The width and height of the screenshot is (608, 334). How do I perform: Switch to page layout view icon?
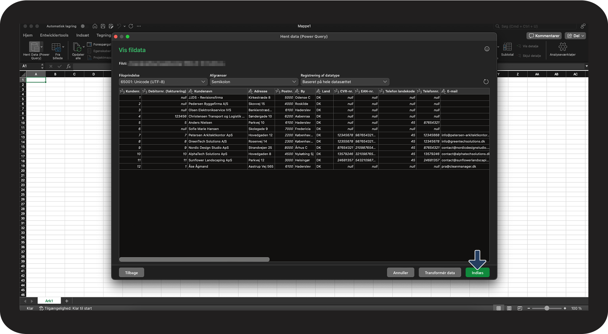509,308
